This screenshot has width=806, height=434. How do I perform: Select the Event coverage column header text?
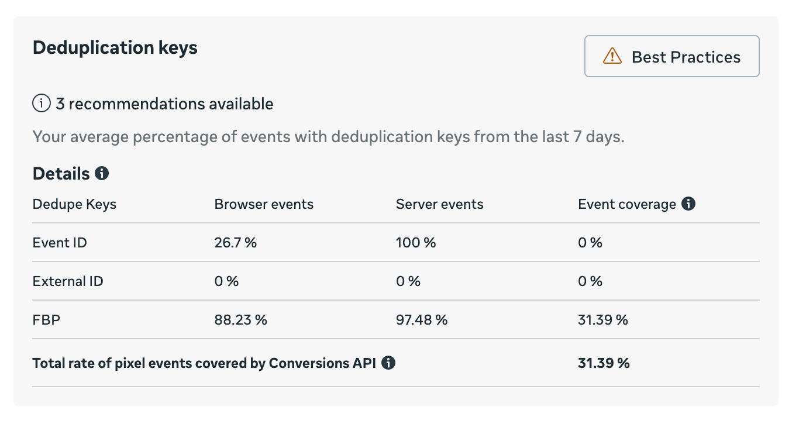pyautogui.click(x=626, y=204)
